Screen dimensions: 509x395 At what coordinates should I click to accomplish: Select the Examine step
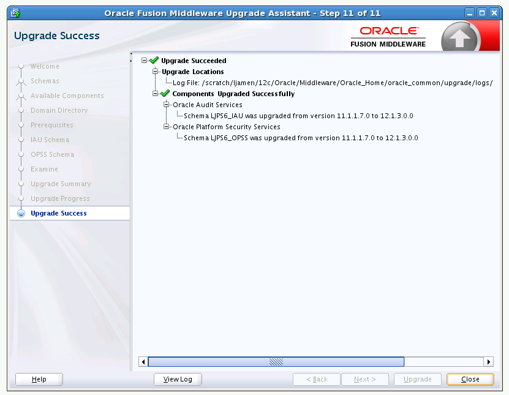tap(45, 169)
